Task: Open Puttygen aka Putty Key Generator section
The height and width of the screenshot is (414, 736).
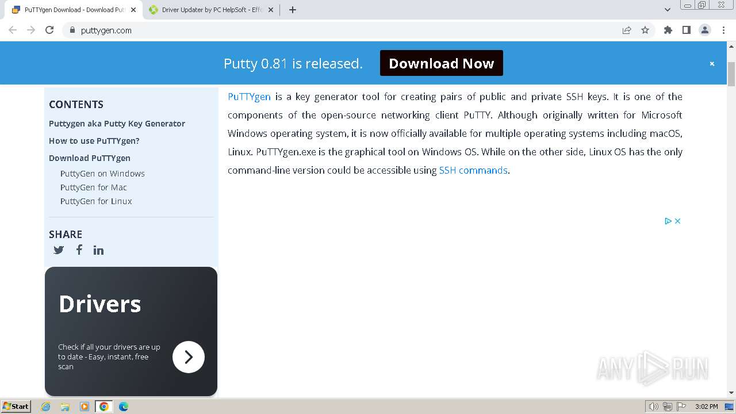Action: (x=117, y=124)
